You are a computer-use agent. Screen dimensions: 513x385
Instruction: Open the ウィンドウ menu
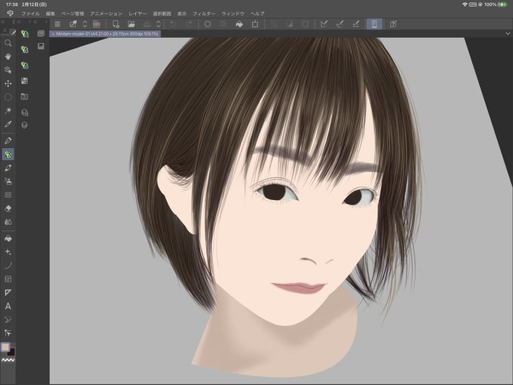pos(233,14)
